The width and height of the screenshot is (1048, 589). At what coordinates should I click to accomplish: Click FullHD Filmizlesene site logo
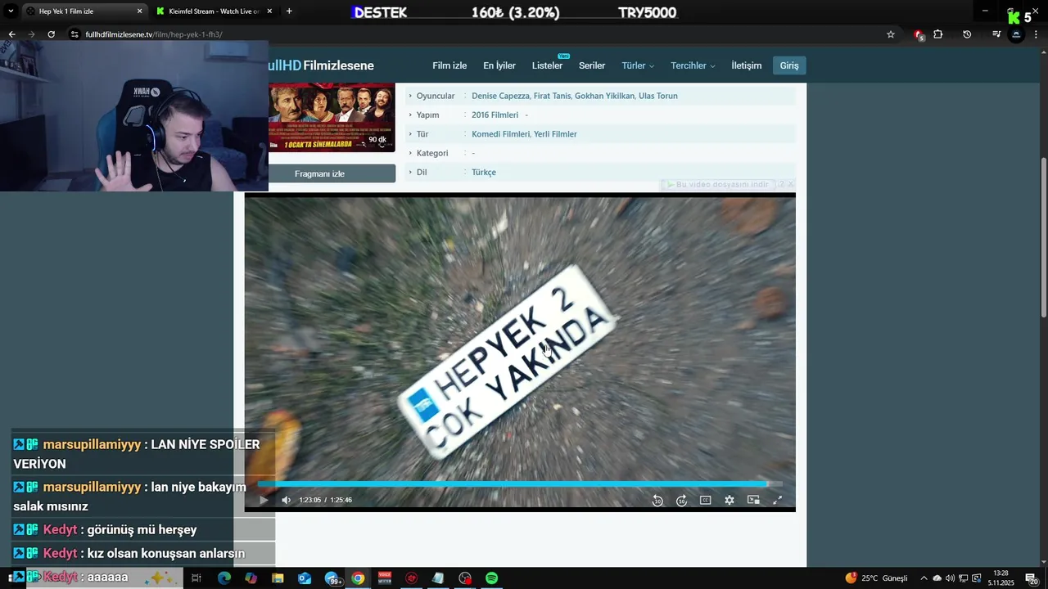click(x=321, y=65)
